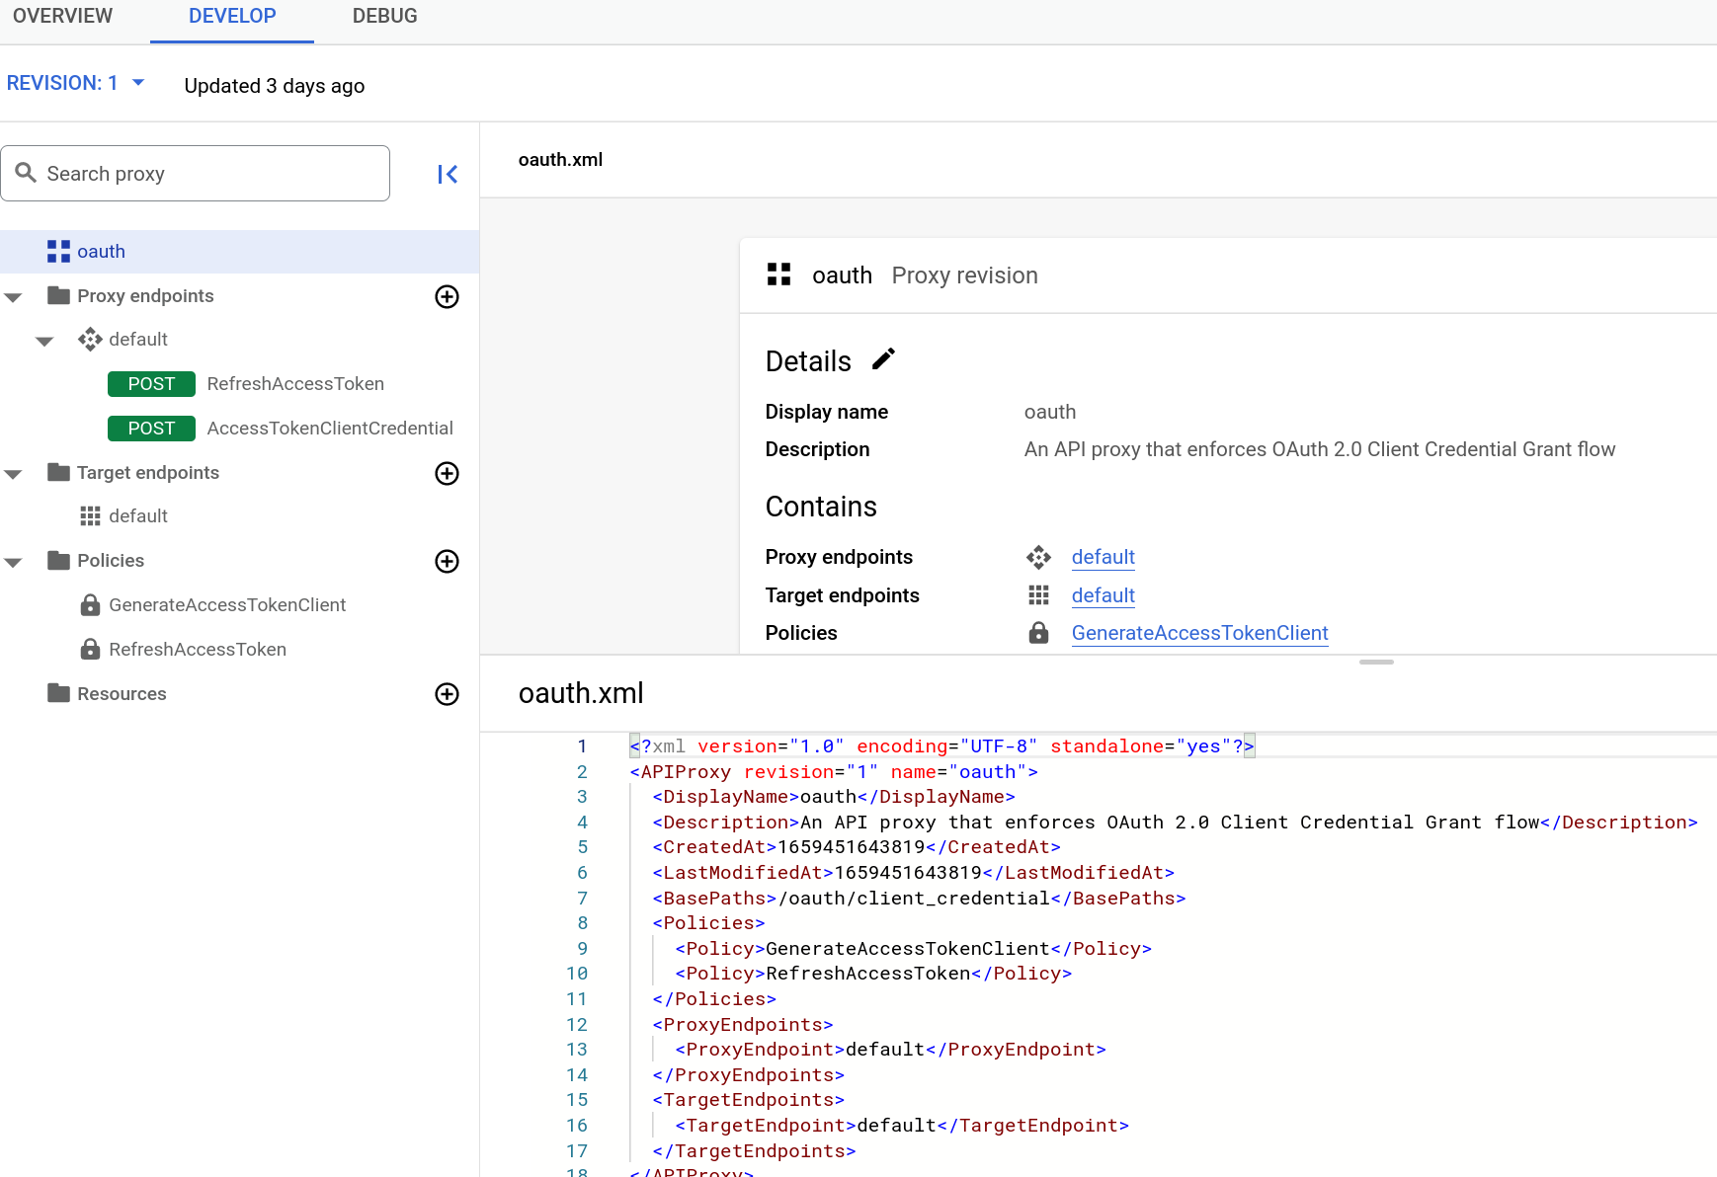This screenshot has width=1717, height=1177.
Task: Switch to the DEBUG tab
Action: 384,16
